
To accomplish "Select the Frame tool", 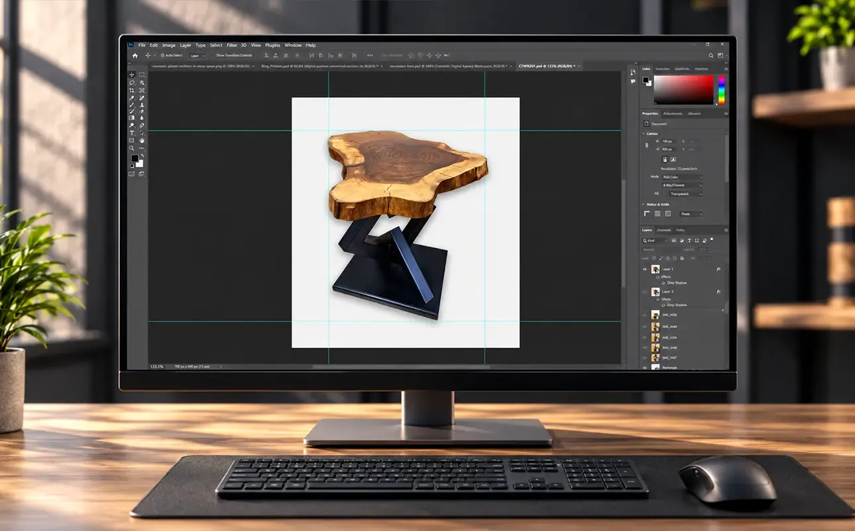I will click(x=142, y=90).
